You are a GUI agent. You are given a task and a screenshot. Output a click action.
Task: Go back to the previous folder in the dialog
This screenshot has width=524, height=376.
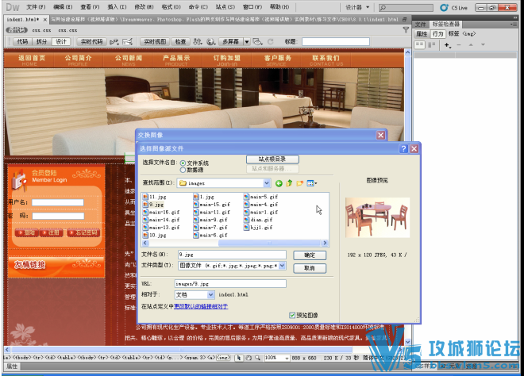279,183
